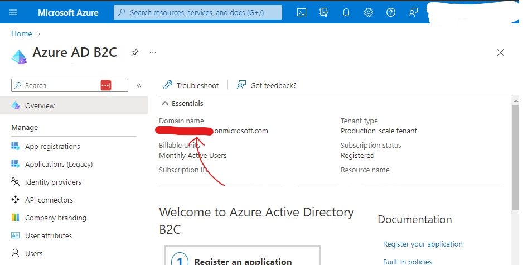Screen dimensions: 523x265
Task: Open the Register your application link
Action: [423, 244]
